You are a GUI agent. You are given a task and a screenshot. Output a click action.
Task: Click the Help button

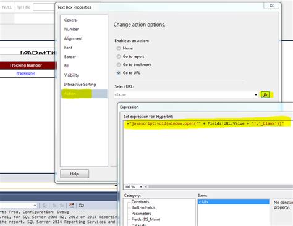(x=75, y=174)
